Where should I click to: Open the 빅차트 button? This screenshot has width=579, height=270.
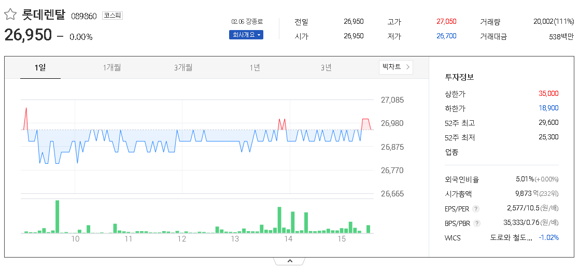(x=396, y=67)
